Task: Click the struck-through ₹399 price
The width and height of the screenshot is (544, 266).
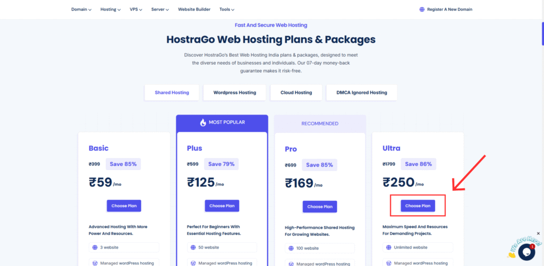Action: click(95, 164)
